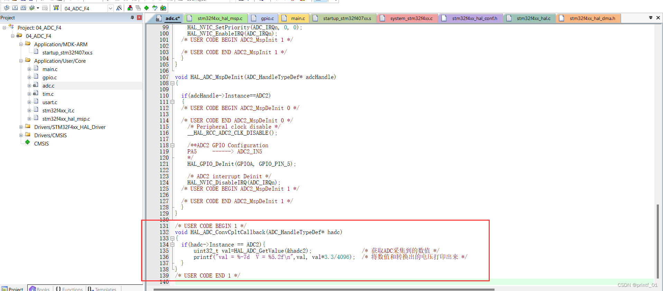Select tim.c in the project tree
The width and height of the screenshot is (663, 291).
tap(48, 94)
